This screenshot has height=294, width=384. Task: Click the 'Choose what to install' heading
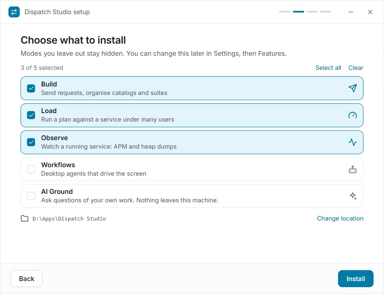click(x=73, y=40)
